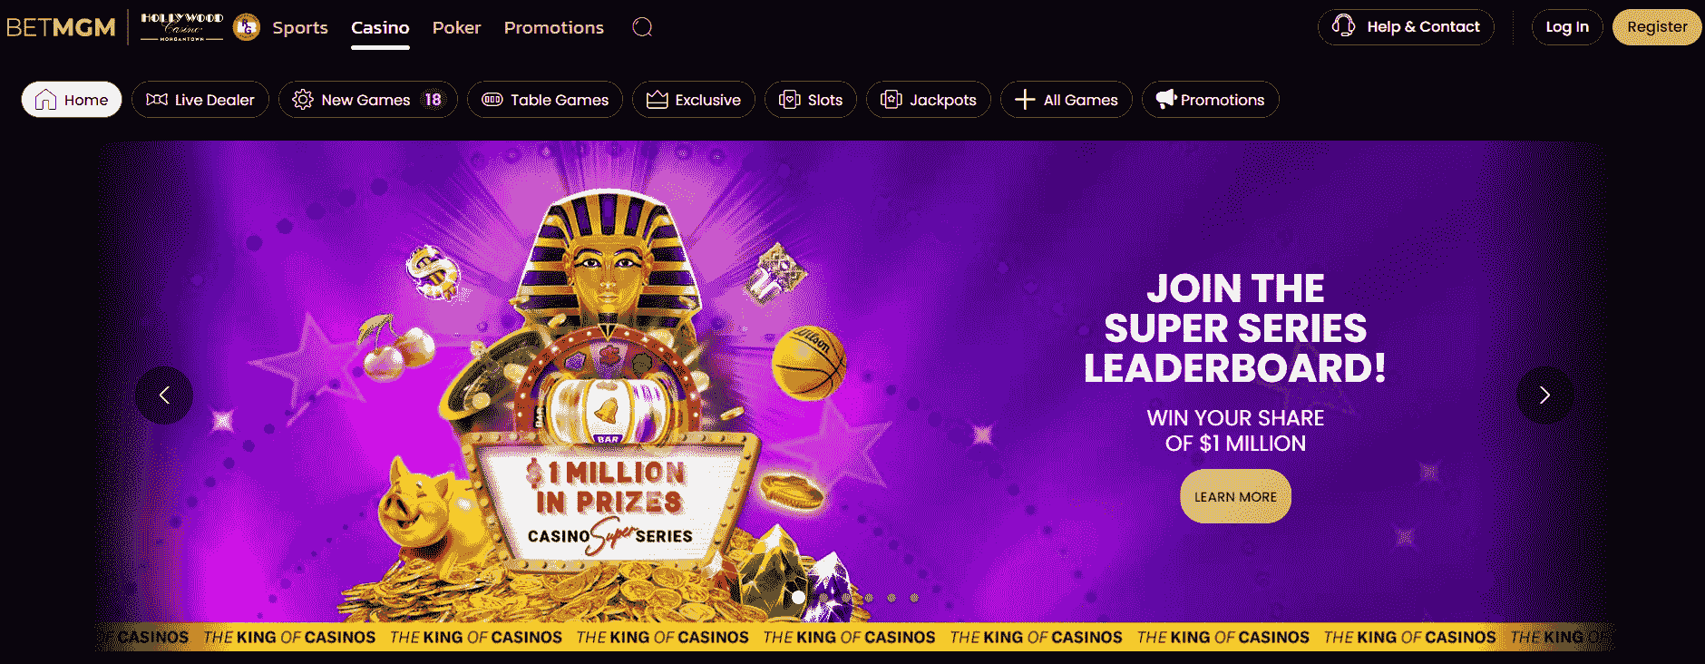Open Live Dealer games category
This screenshot has width=1705, height=664.
coord(200,100)
